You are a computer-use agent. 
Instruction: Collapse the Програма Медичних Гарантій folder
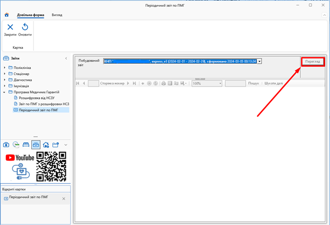click(5, 92)
